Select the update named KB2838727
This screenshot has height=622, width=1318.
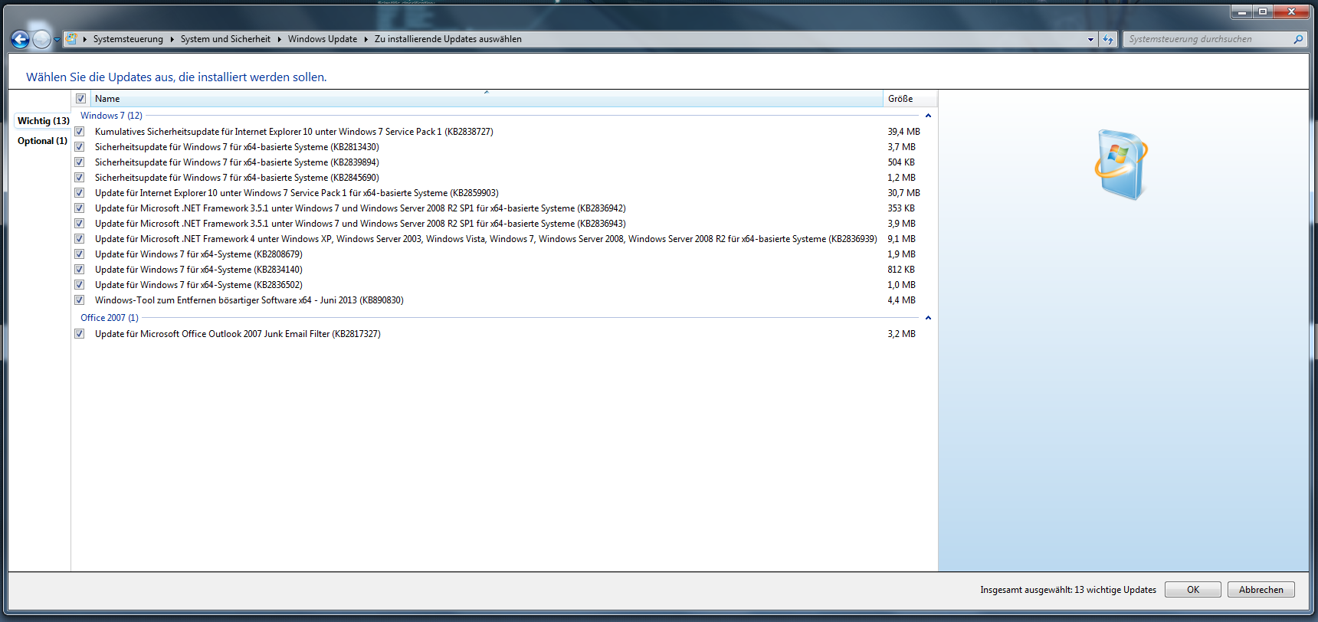pyautogui.click(x=294, y=132)
